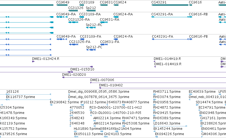This screenshot has width=226, height=138.
Task: Select EST RH33074.5prime
Action: pos(167,97)
